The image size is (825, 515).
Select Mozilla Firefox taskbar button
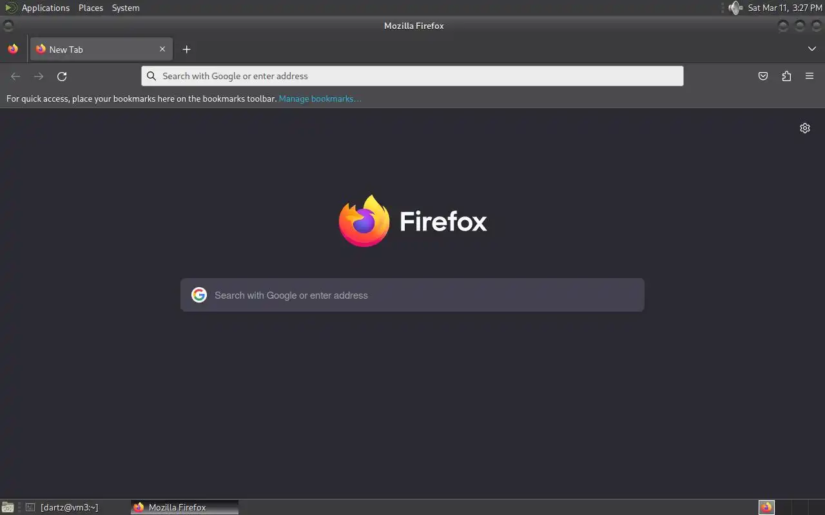click(x=184, y=507)
